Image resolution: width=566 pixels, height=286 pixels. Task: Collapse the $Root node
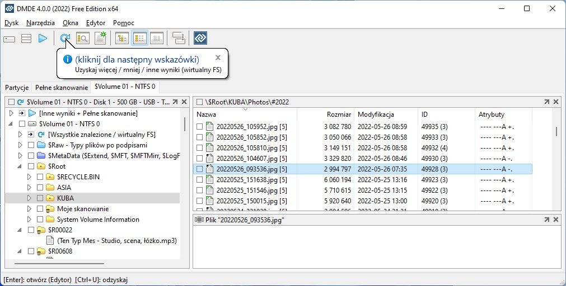tap(20, 166)
